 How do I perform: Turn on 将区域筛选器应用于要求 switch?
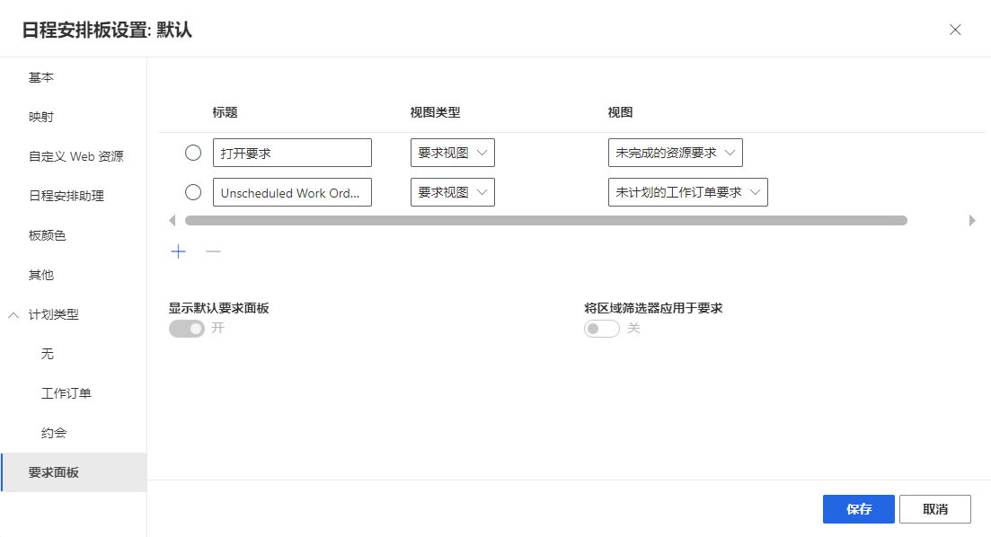[x=602, y=329]
